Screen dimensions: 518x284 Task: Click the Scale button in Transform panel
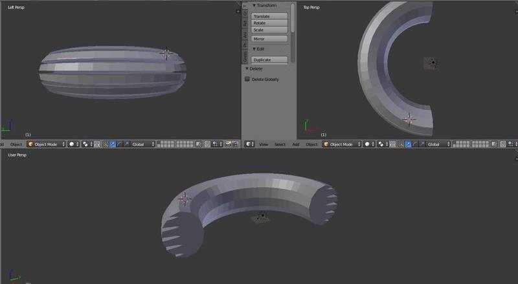tap(269, 30)
